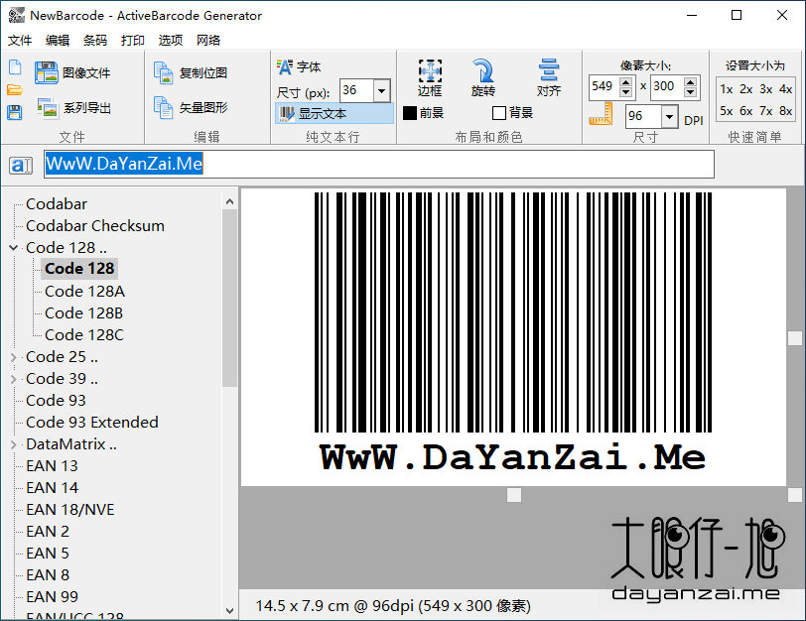Click the pixel width field 549
Image resolution: width=806 pixels, height=621 pixels.
[x=604, y=87]
